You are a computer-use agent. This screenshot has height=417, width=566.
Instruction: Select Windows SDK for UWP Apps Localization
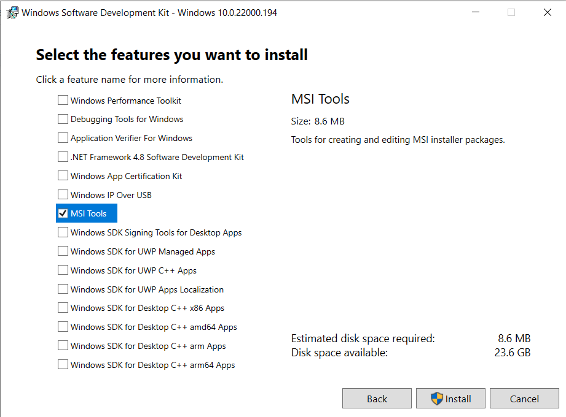[63, 289]
